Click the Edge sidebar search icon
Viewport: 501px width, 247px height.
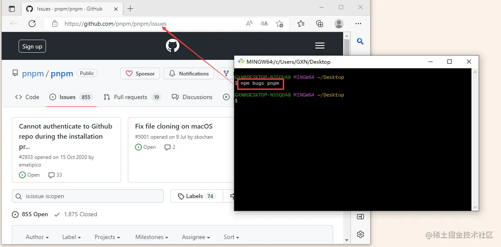360,41
